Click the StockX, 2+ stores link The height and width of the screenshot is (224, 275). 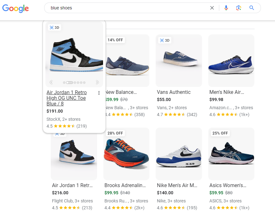tap(63, 119)
